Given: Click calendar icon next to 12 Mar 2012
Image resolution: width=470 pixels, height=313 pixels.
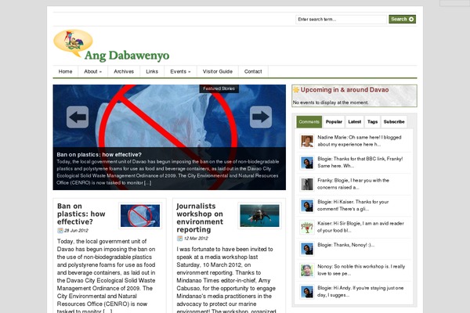Looking at the screenshot, I should [x=179, y=239].
